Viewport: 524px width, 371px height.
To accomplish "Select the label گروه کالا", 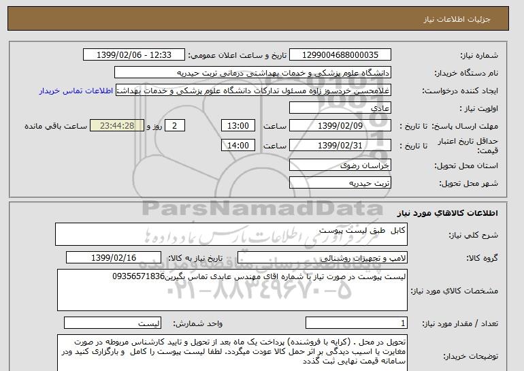I will (x=482, y=258).
